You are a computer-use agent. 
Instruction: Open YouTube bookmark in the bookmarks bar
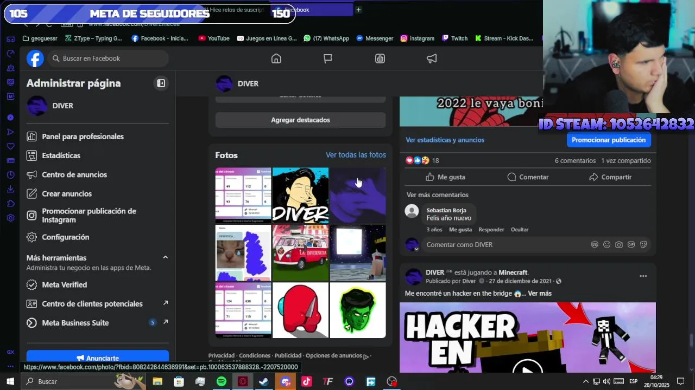point(213,38)
